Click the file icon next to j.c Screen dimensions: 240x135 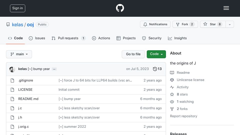click(12, 108)
